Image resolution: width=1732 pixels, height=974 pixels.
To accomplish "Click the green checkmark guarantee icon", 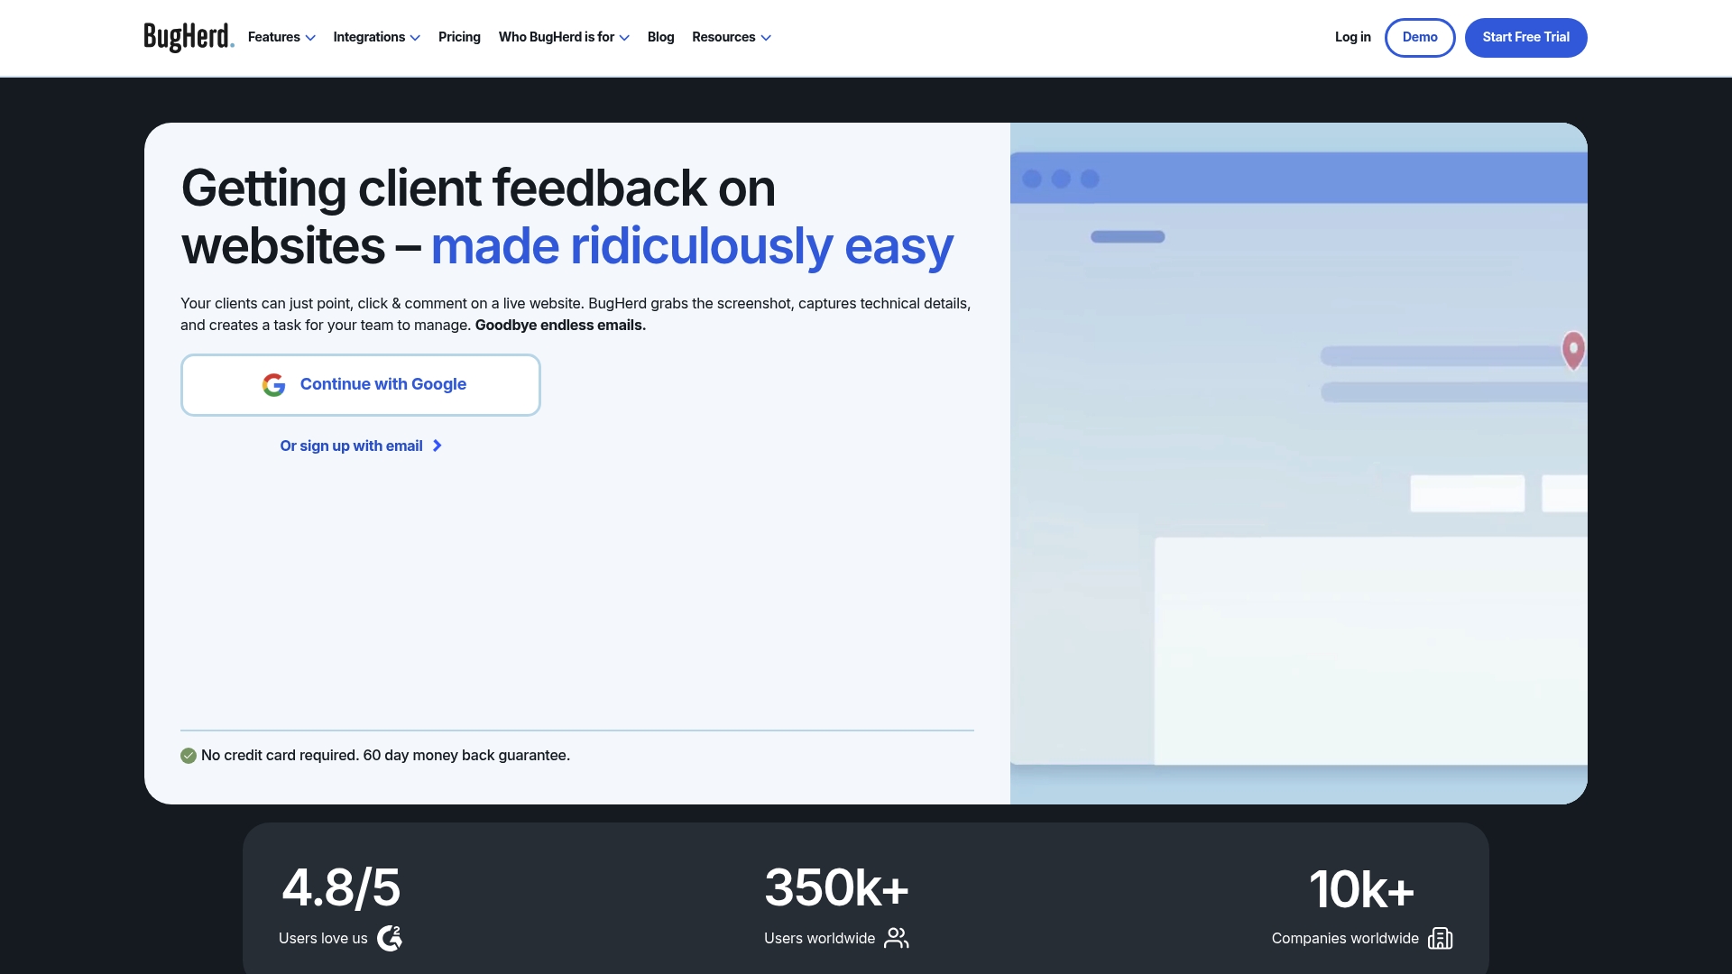I will coord(189,756).
